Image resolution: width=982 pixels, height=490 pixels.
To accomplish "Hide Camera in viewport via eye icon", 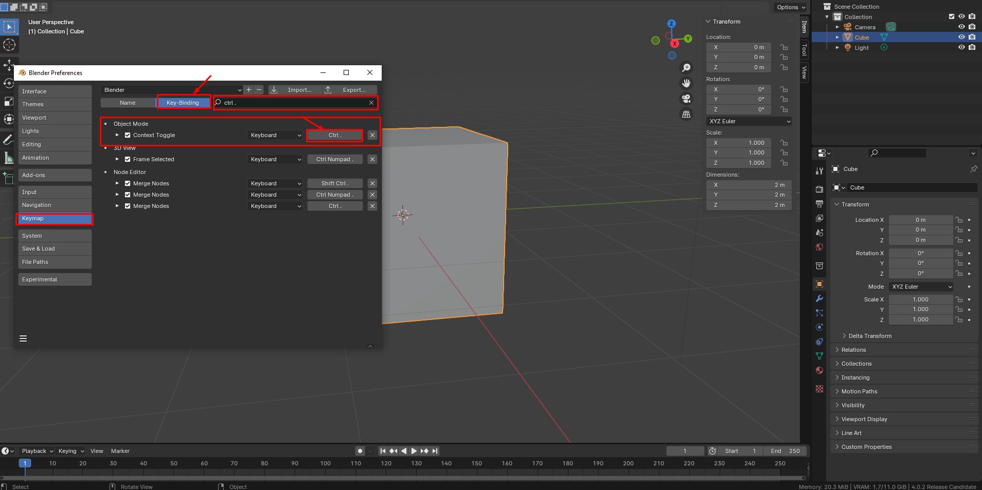I will click(x=961, y=27).
